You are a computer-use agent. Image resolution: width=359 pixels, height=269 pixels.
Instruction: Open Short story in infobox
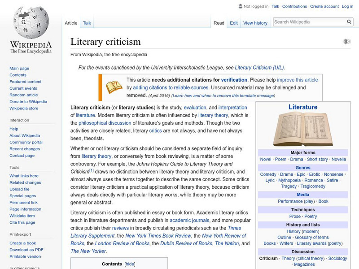[317, 159]
